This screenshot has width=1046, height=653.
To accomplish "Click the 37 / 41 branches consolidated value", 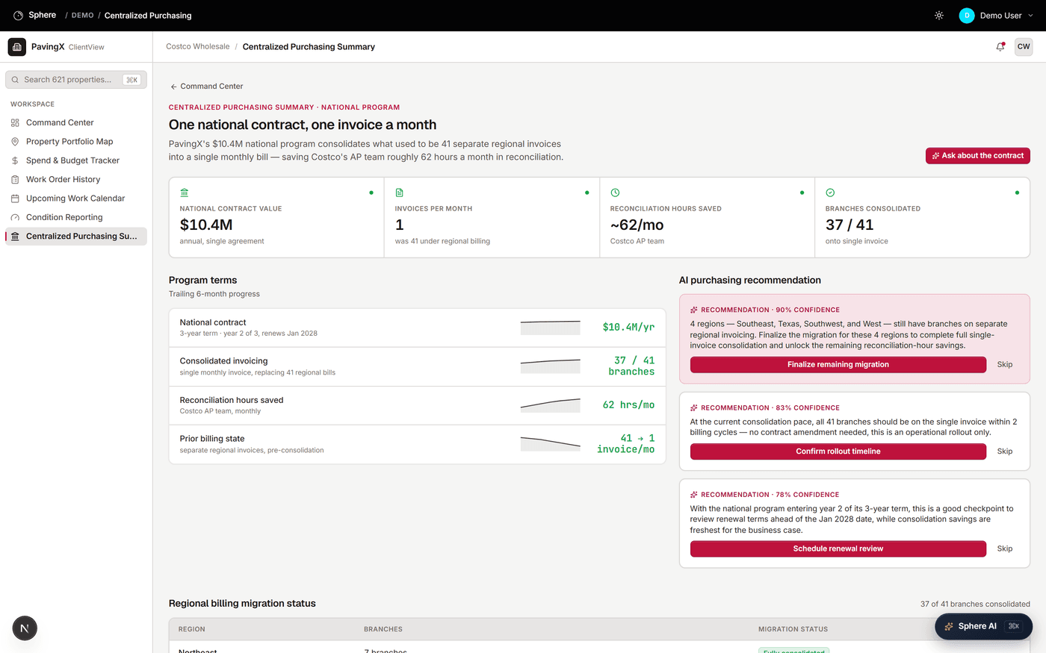I will pyautogui.click(x=850, y=225).
